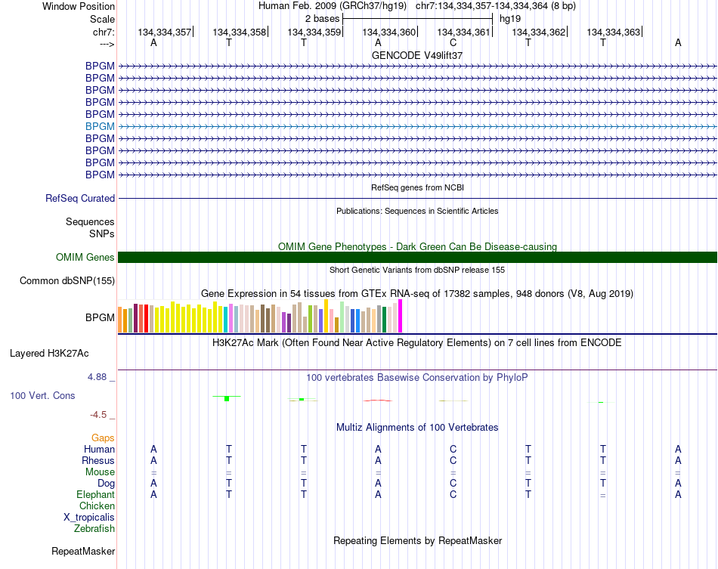
Task: Open the light-blue highlighted BPGM transcript label
Action: pos(100,126)
